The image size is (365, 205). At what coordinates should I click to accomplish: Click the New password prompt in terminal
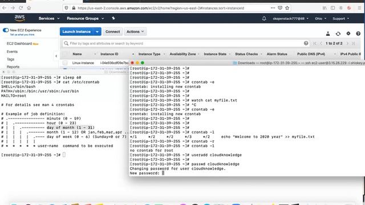coord(144,173)
